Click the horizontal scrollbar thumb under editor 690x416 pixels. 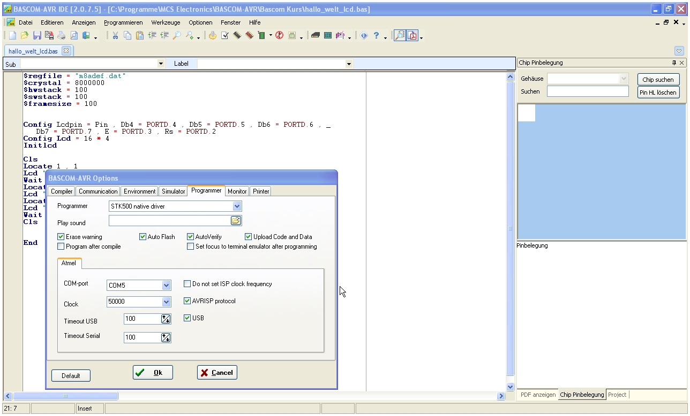[65, 396]
